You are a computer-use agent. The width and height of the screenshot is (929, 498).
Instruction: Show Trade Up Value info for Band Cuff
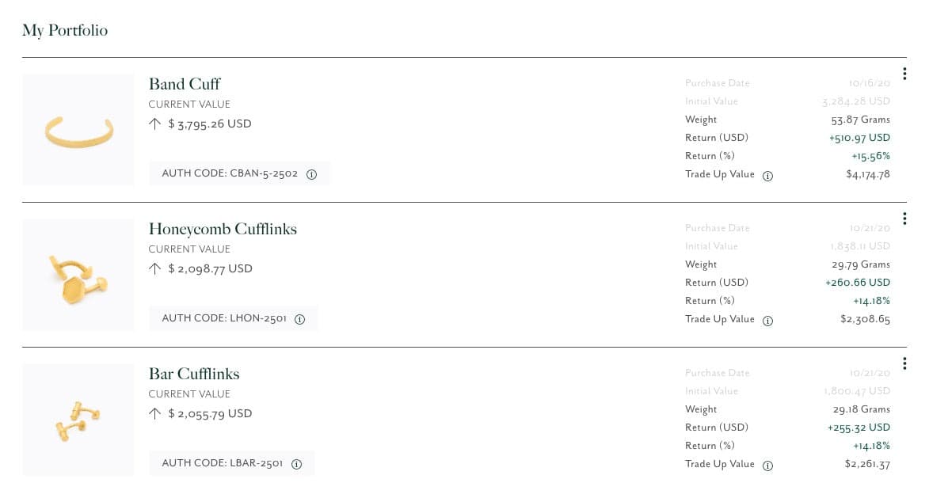tap(768, 176)
